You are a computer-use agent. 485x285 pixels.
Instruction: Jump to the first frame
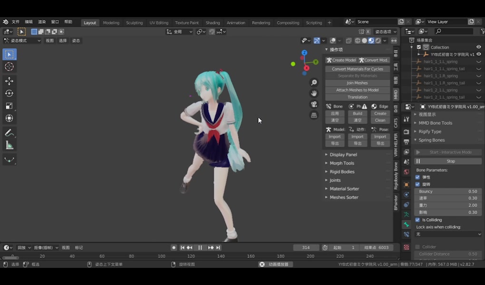click(x=183, y=247)
